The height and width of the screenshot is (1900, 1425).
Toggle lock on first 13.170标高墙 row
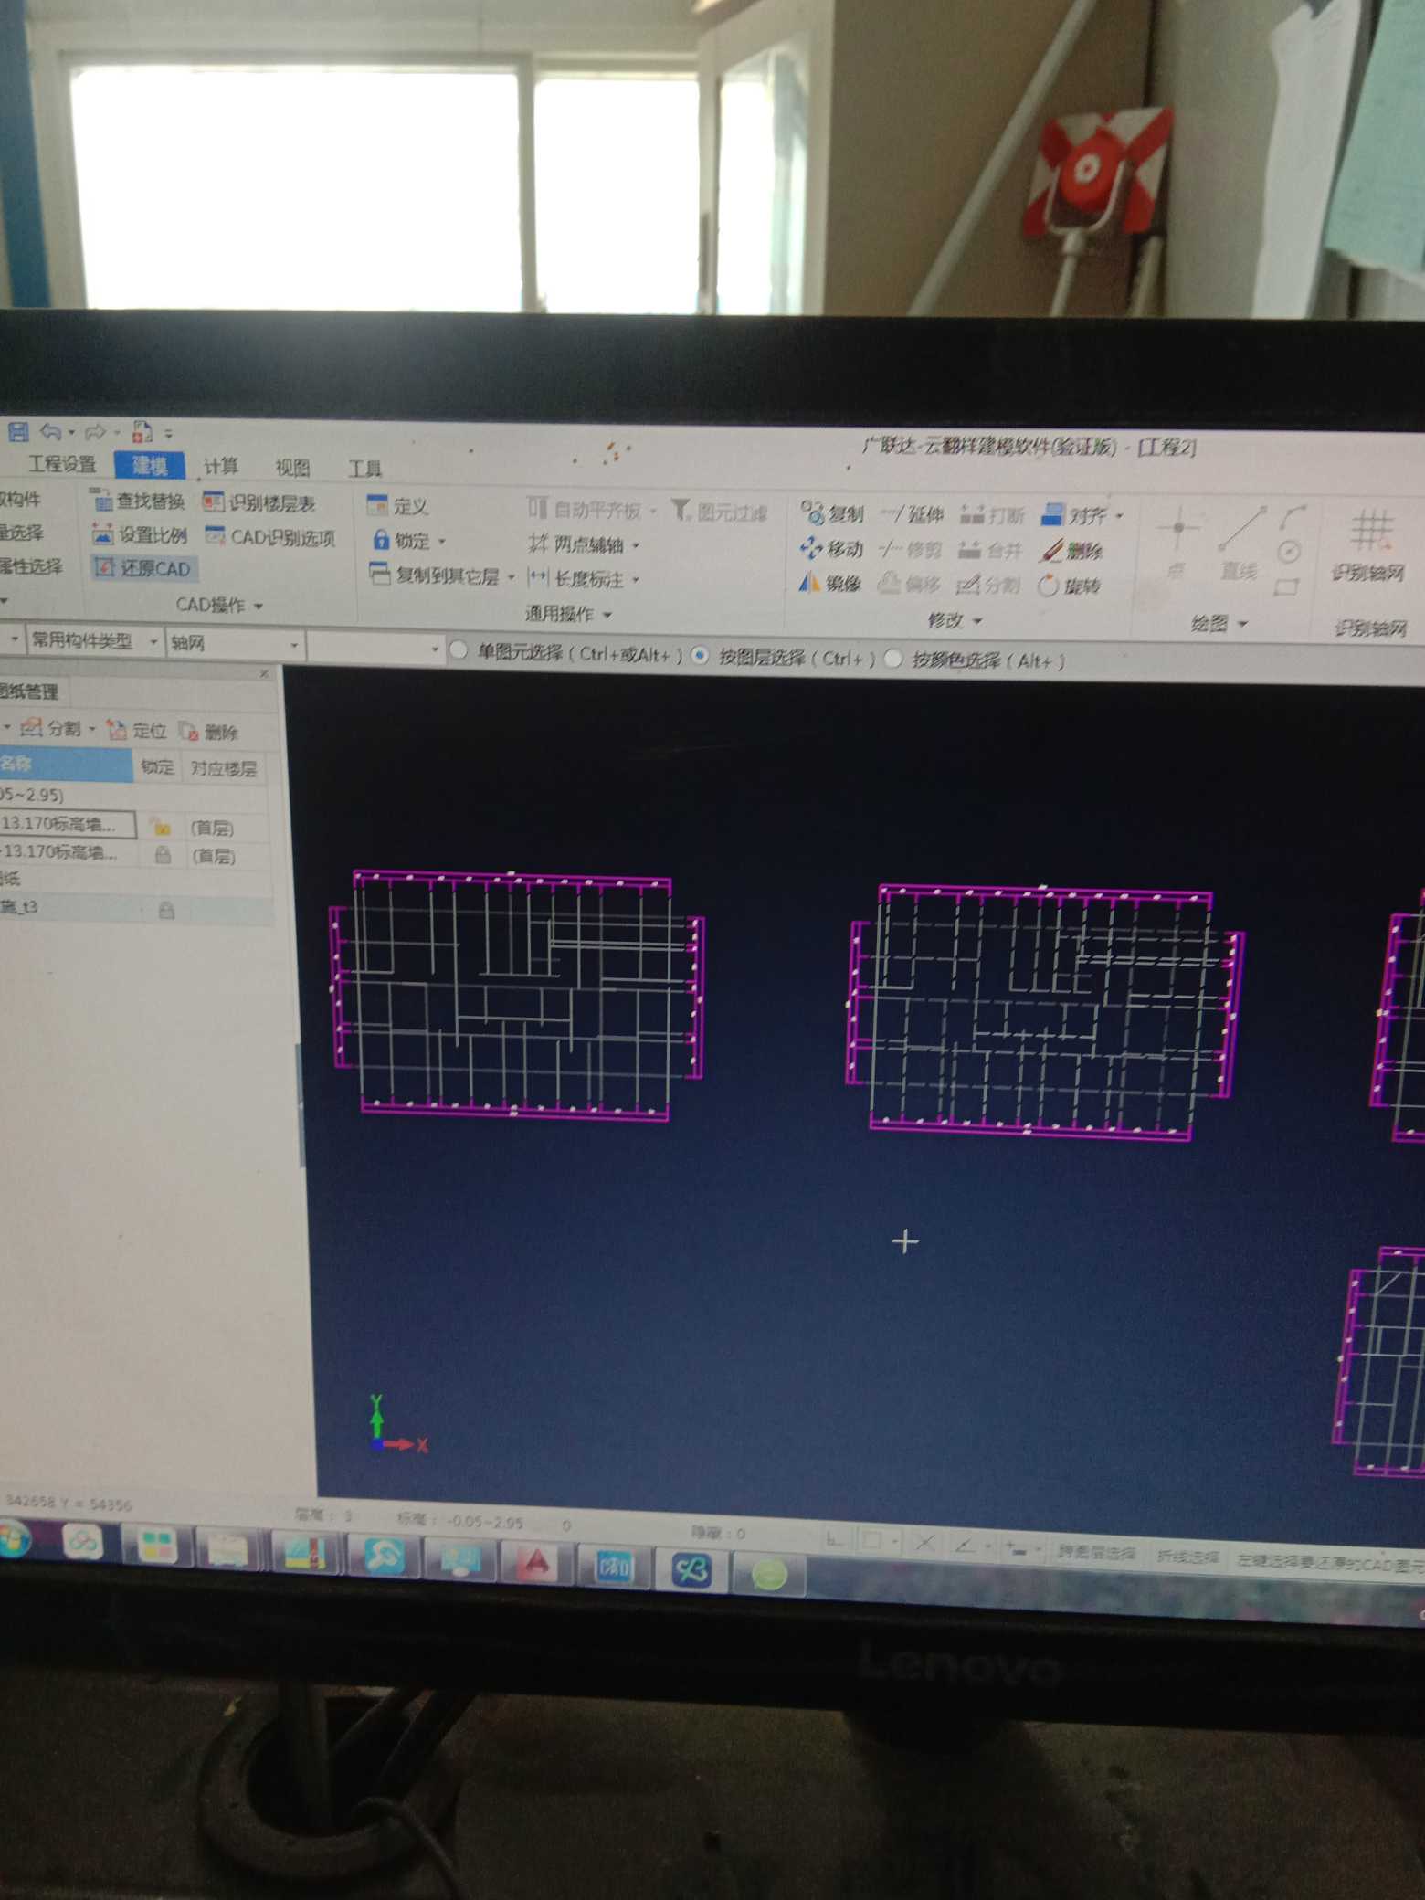tap(162, 827)
